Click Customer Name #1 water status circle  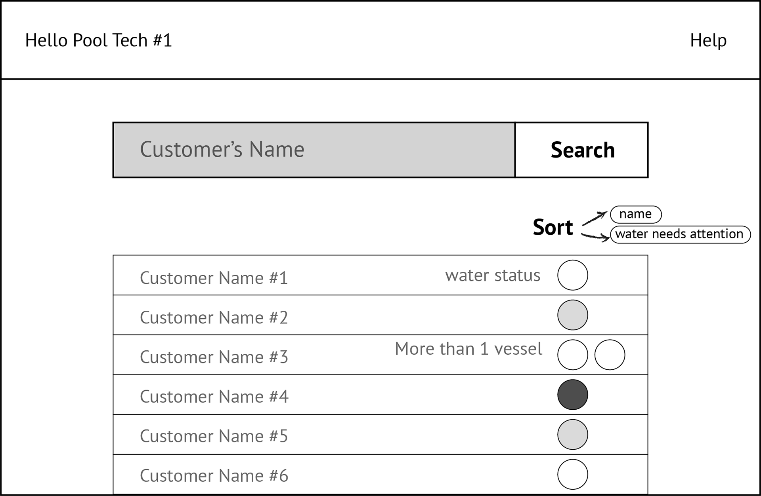(x=572, y=275)
